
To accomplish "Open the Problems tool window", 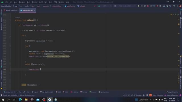I will click(74, 92).
